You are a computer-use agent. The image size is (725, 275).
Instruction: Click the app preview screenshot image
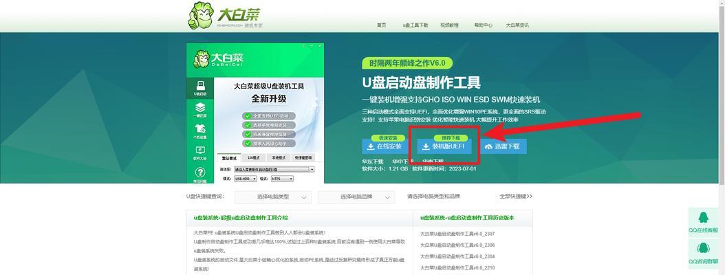[x=255, y=113]
